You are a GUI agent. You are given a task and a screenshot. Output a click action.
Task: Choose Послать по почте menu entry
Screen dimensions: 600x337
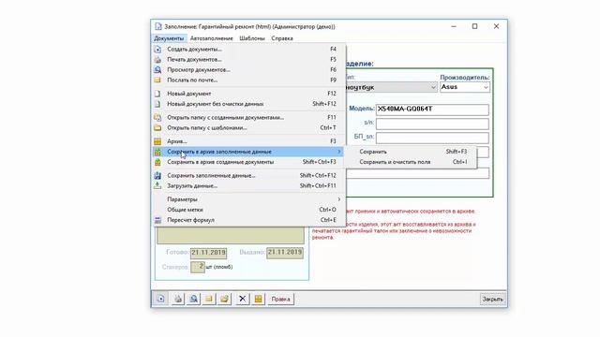248,80
